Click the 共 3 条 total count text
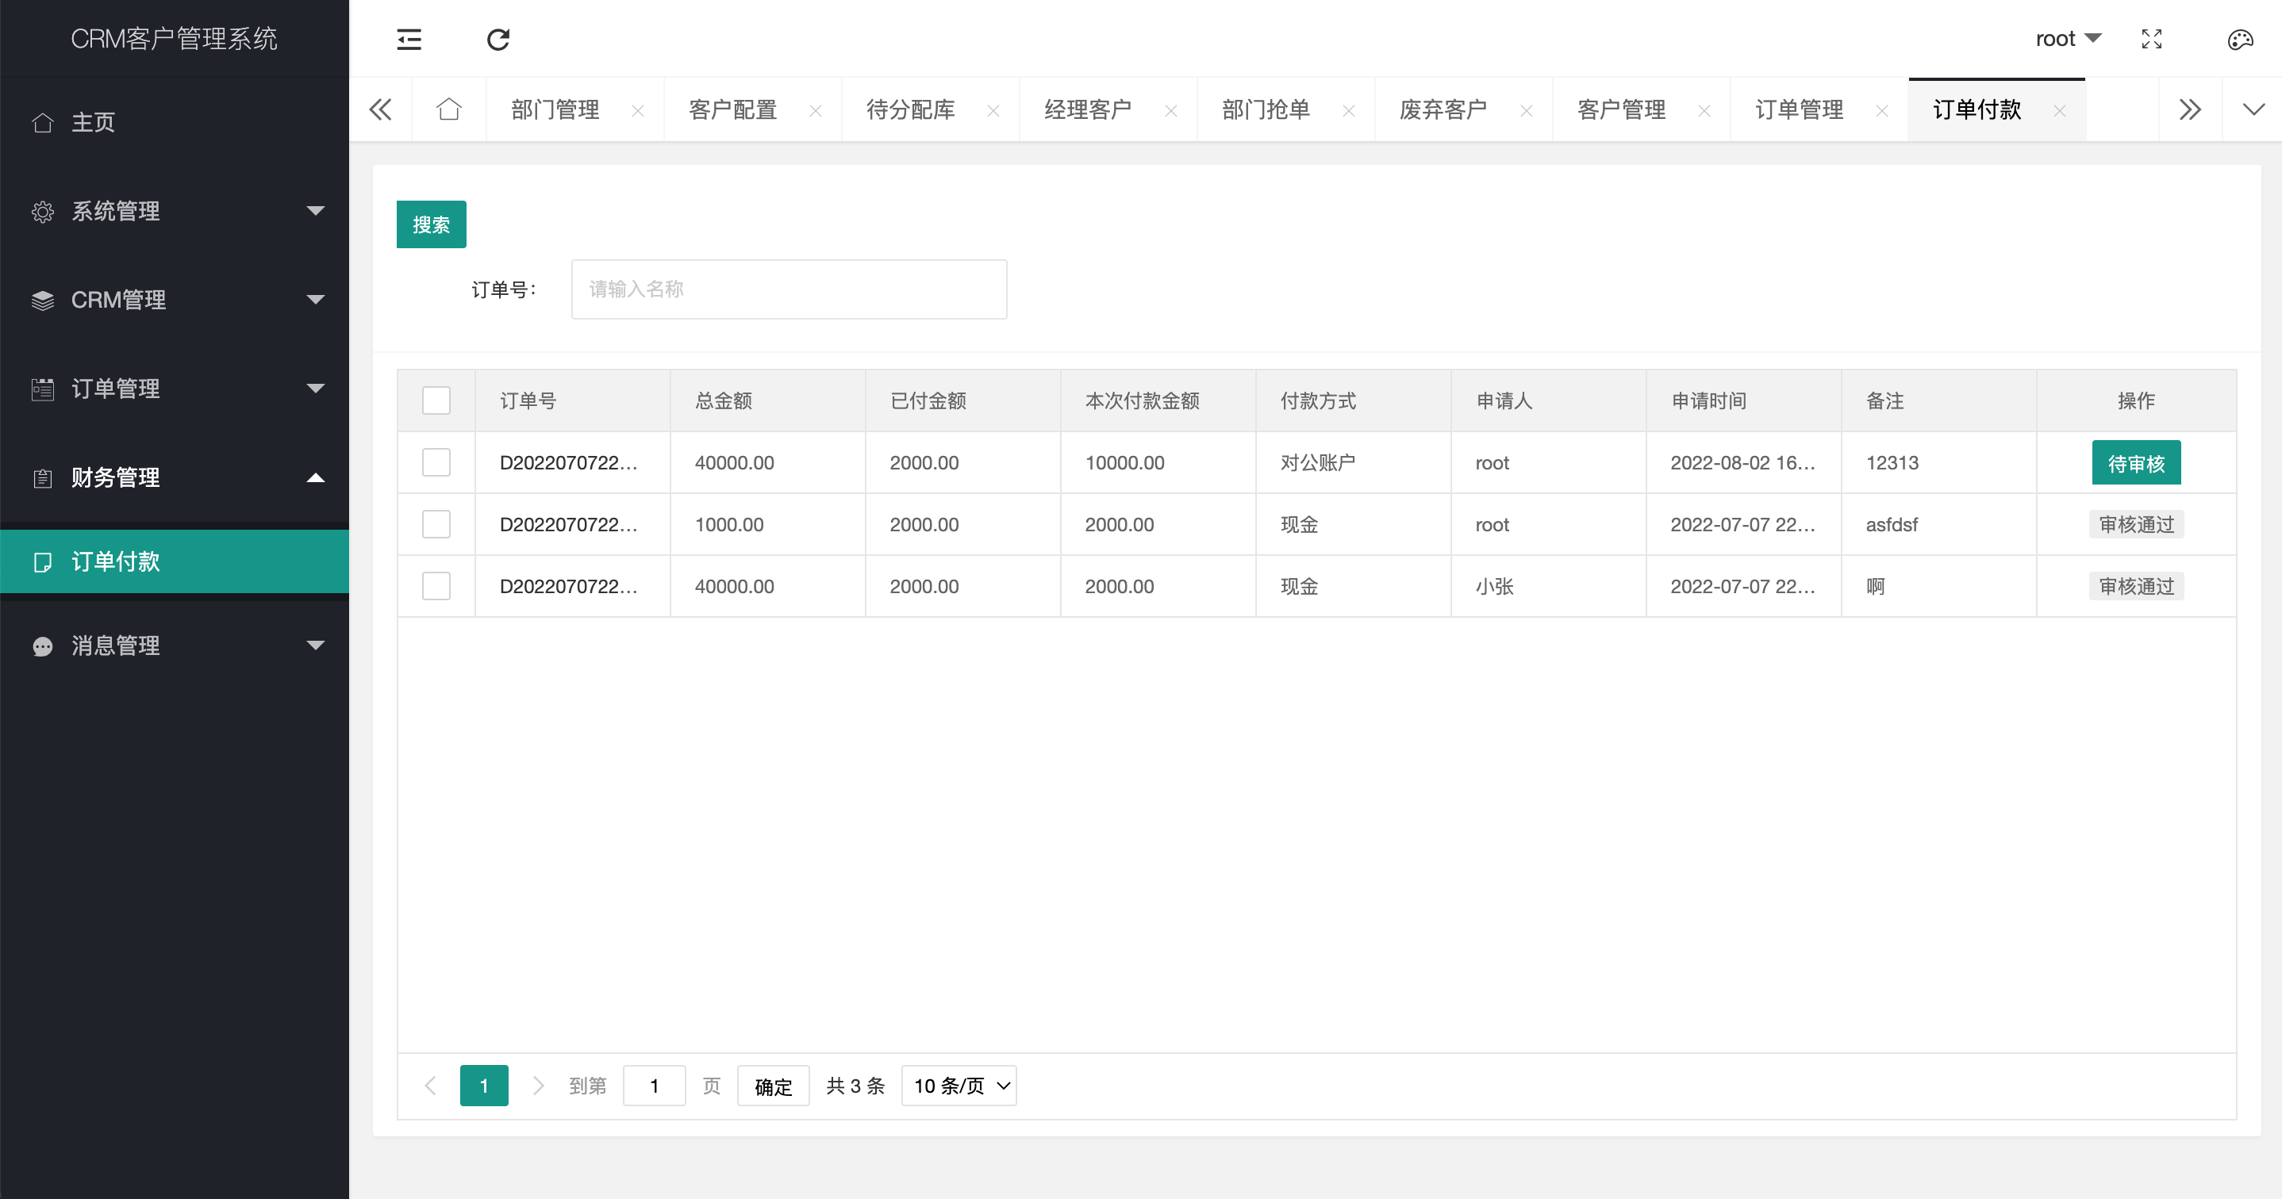 (x=855, y=1086)
